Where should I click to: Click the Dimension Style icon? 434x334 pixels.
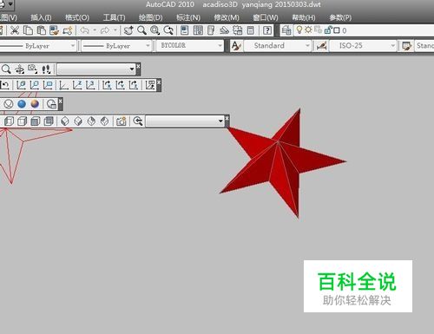[x=321, y=46]
